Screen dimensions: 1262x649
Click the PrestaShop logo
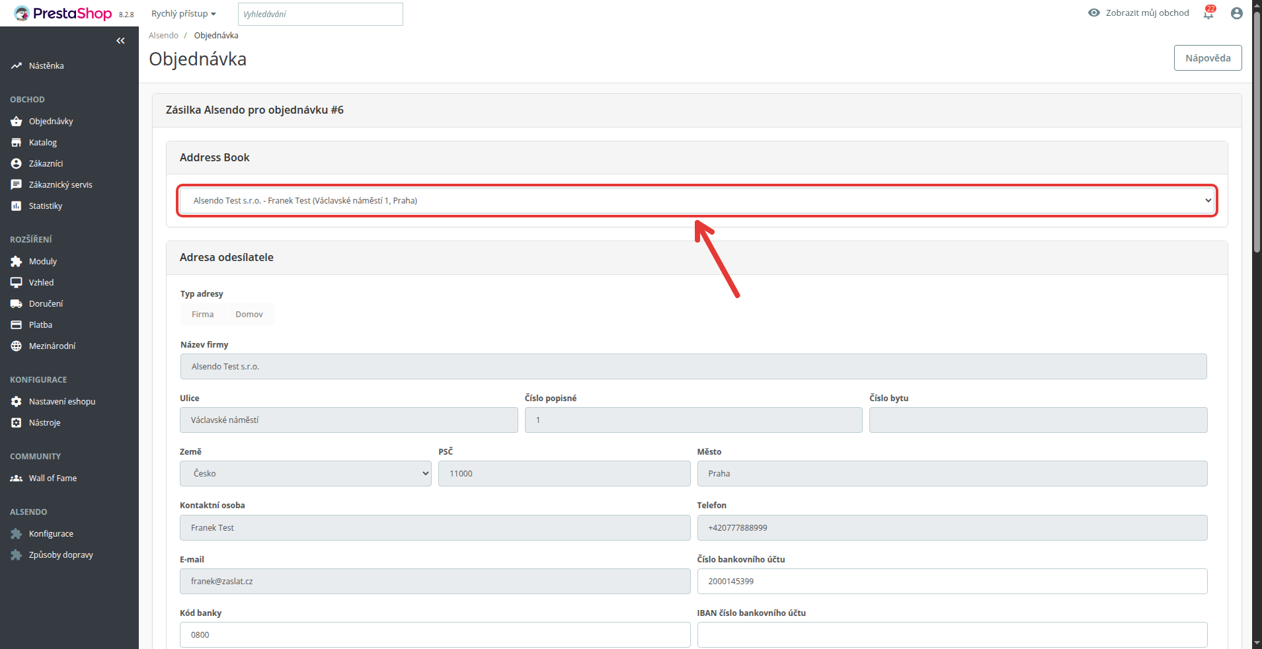63,13
